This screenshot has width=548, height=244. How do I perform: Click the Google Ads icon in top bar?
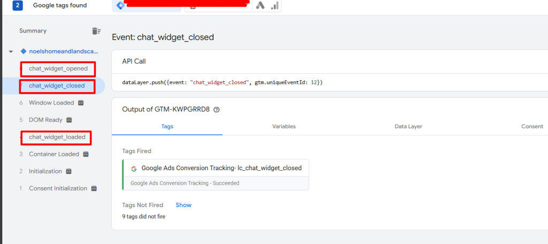pyautogui.click(x=260, y=5)
